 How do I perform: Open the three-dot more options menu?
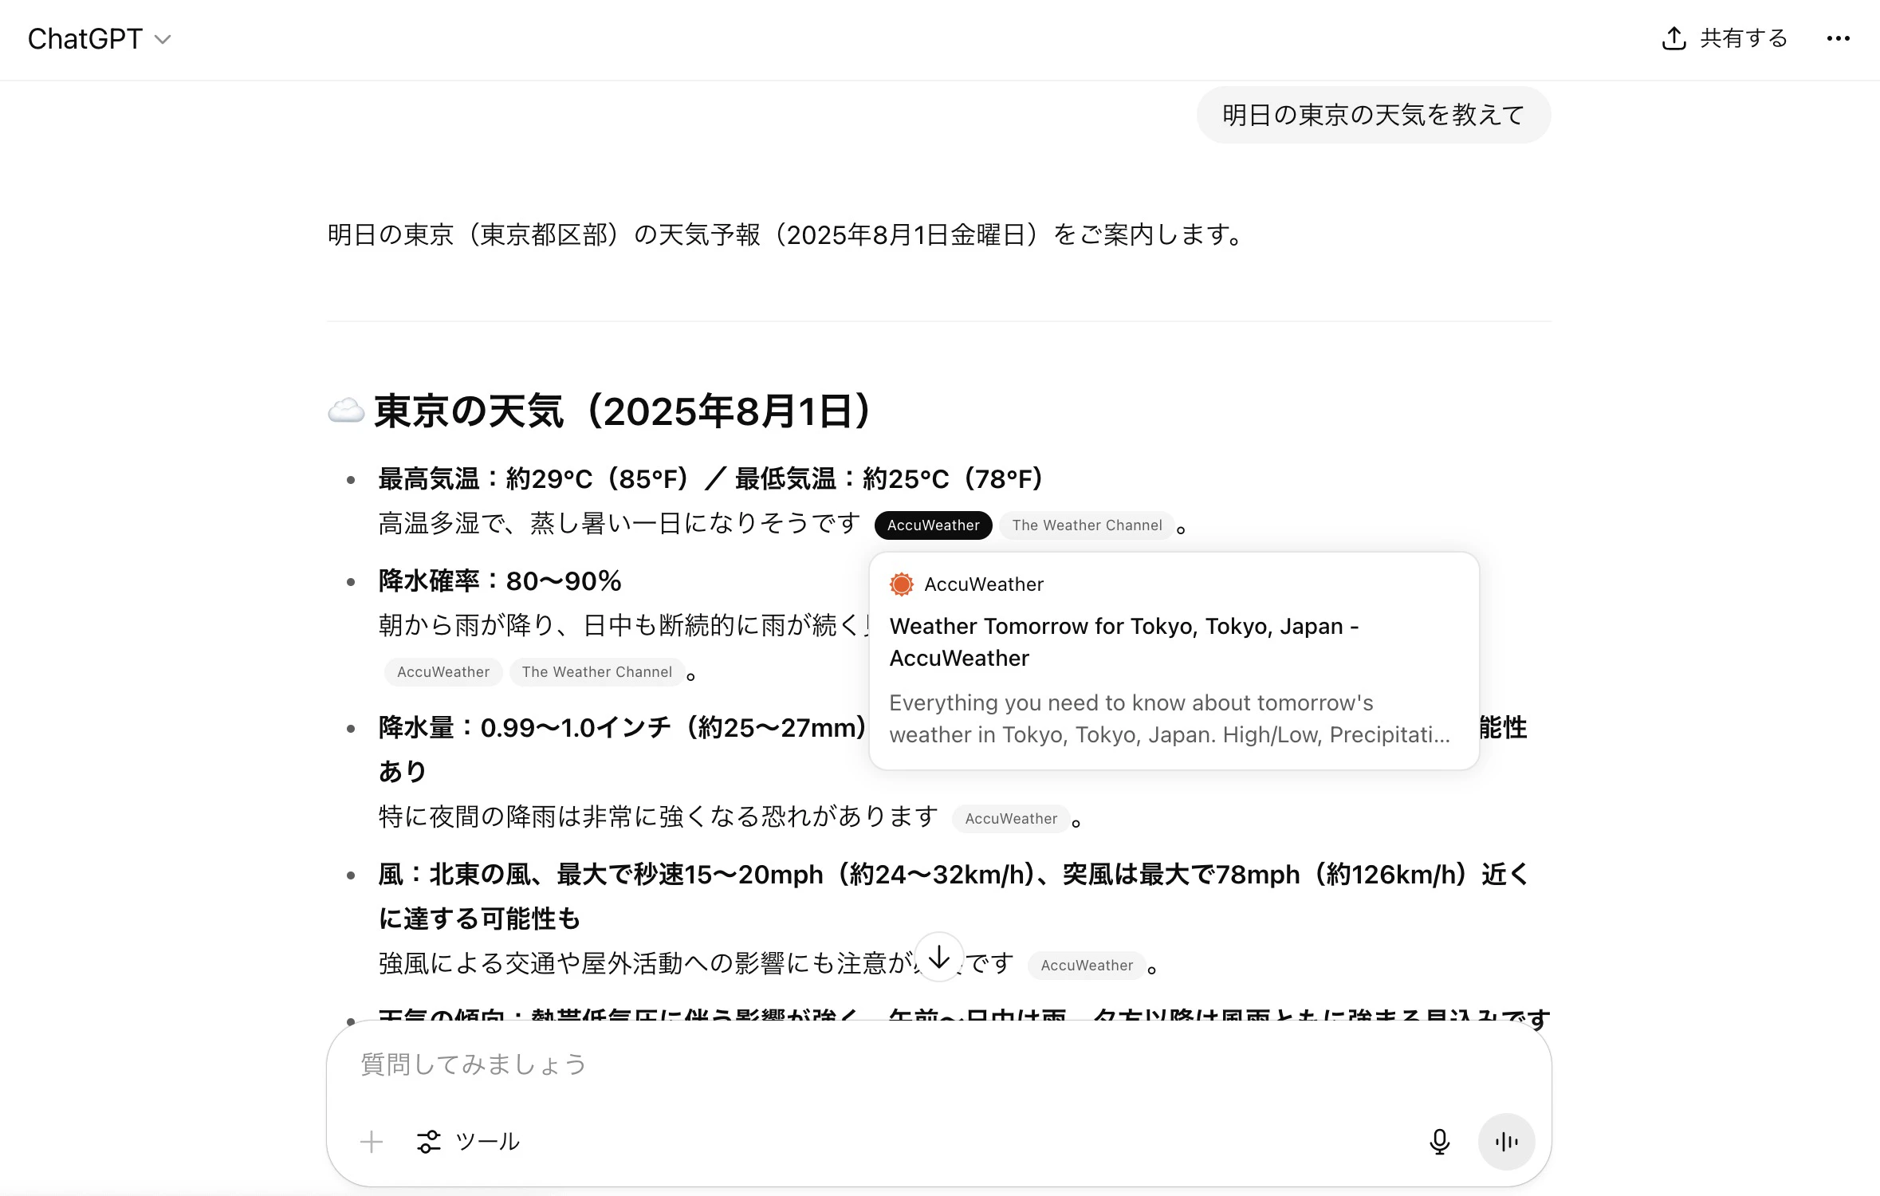pyautogui.click(x=1838, y=38)
